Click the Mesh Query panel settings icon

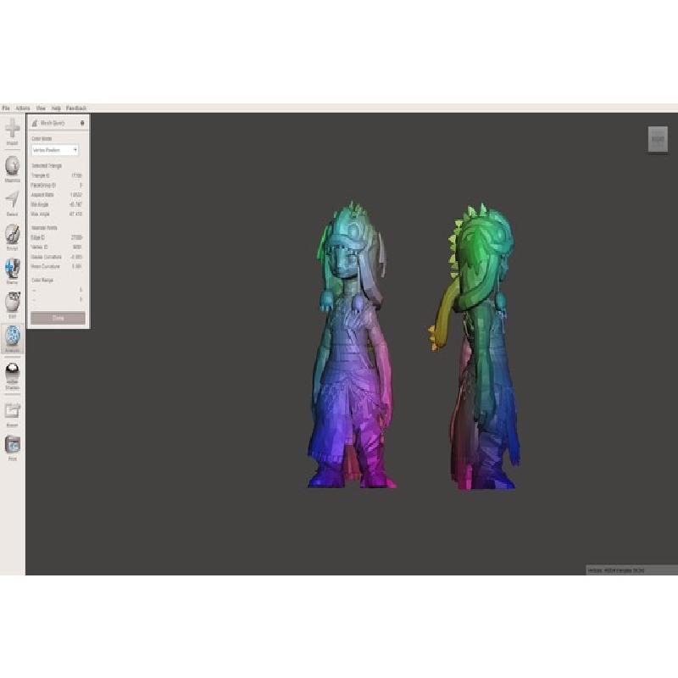pos(82,123)
